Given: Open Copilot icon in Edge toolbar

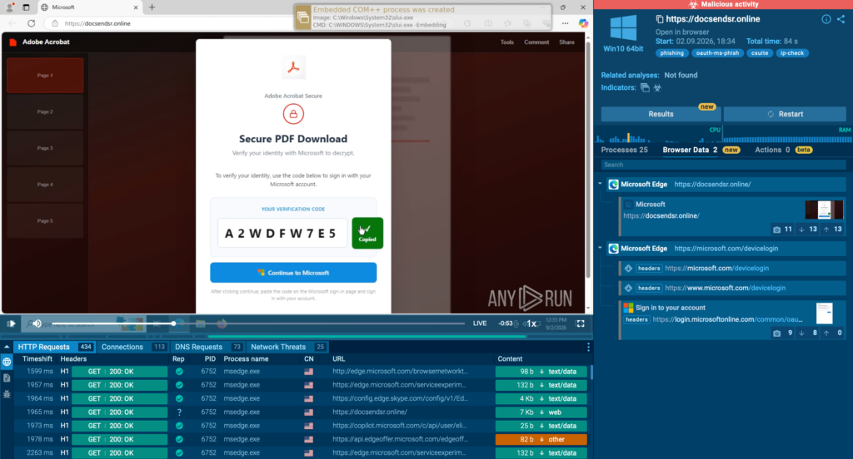Looking at the screenshot, I should coord(582,23).
